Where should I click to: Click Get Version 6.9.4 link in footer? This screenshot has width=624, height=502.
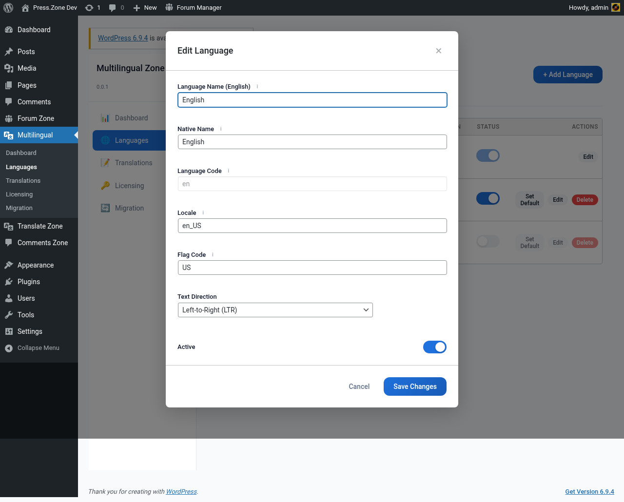[589, 491]
